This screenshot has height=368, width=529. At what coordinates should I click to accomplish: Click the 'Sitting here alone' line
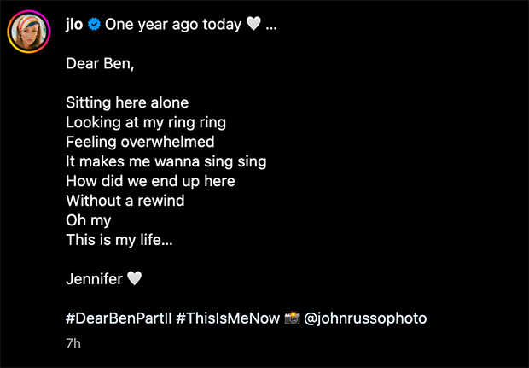coord(127,103)
